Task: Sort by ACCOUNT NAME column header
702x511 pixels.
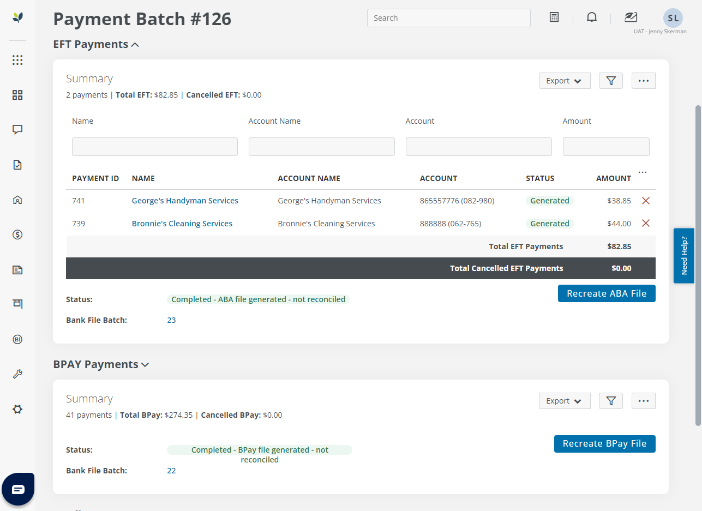Action: point(309,178)
